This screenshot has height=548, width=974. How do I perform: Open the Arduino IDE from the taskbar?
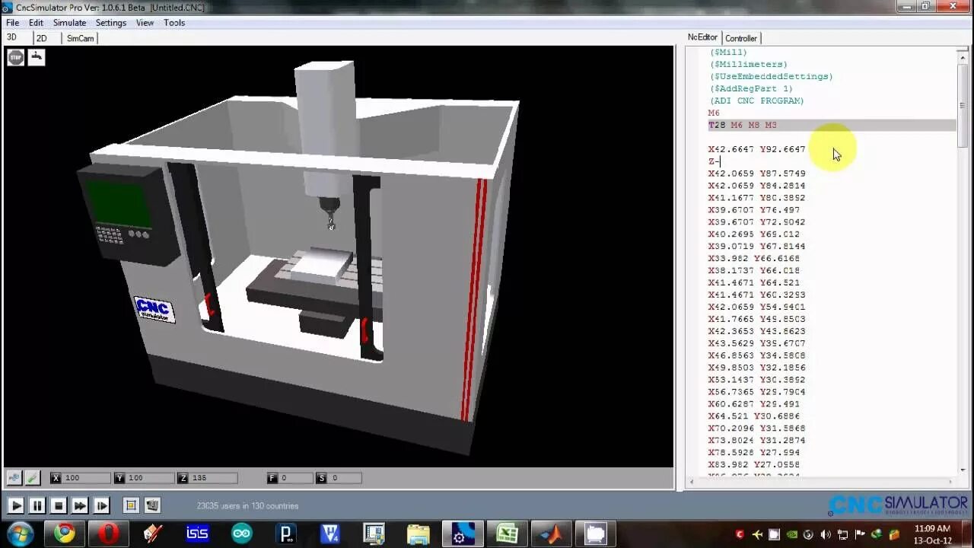tap(241, 534)
